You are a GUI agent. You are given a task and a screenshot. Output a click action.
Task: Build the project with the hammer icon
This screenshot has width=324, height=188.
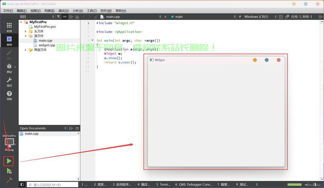click(9, 180)
